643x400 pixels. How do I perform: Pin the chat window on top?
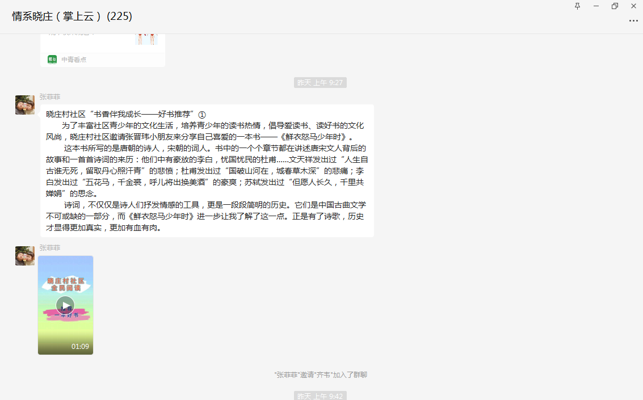coord(578,6)
